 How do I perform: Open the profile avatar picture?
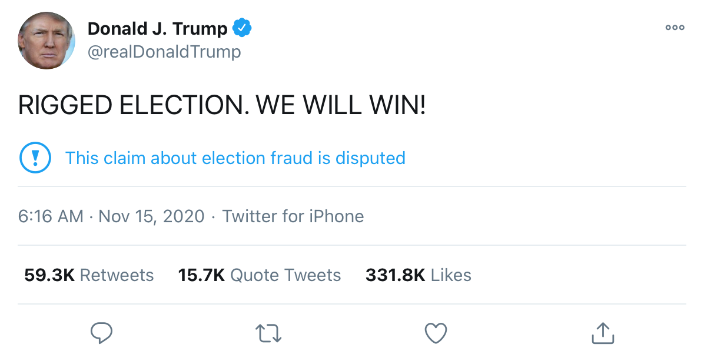point(47,41)
